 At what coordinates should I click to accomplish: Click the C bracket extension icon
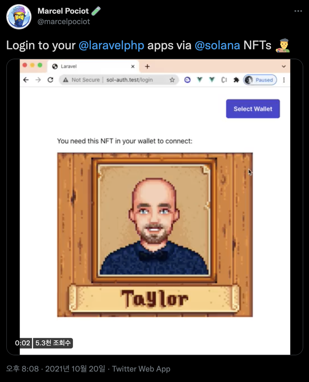point(224,80)
